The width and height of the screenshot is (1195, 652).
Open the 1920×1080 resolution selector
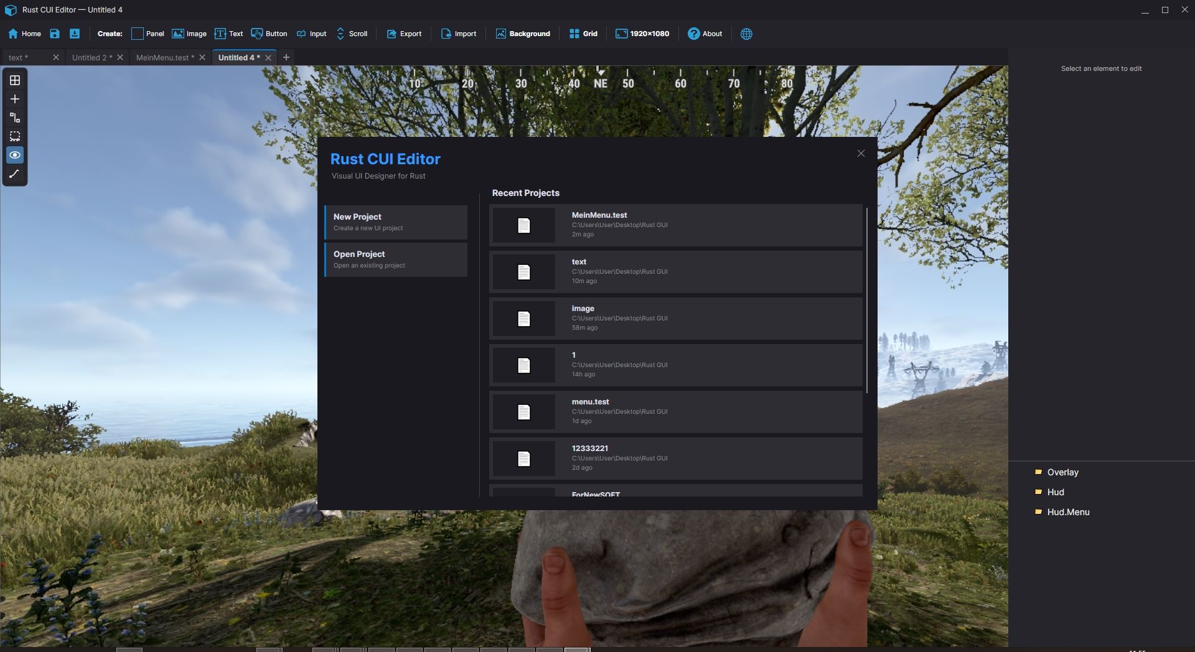point(642,34)
